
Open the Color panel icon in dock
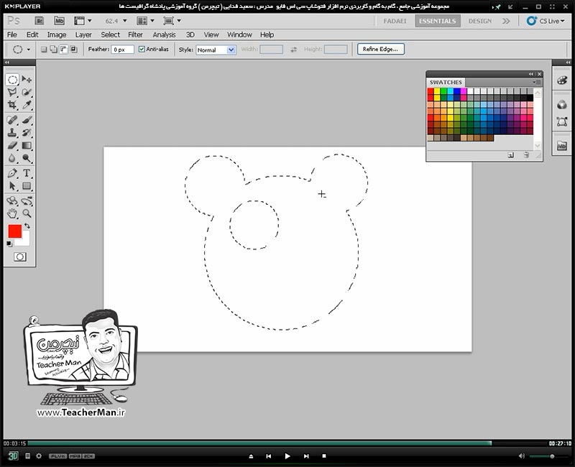[x=562, y=80]
